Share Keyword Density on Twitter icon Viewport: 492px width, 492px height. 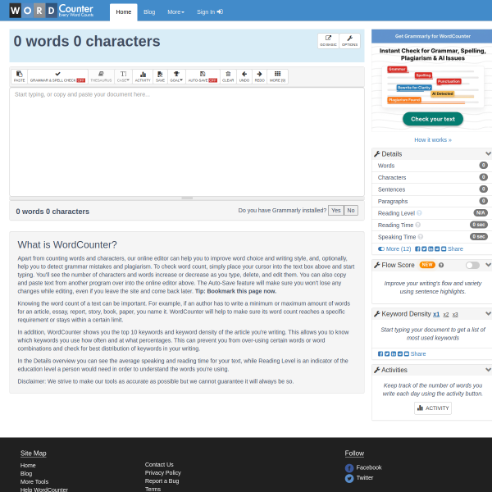pyautogui.click(x=387, y=354)
